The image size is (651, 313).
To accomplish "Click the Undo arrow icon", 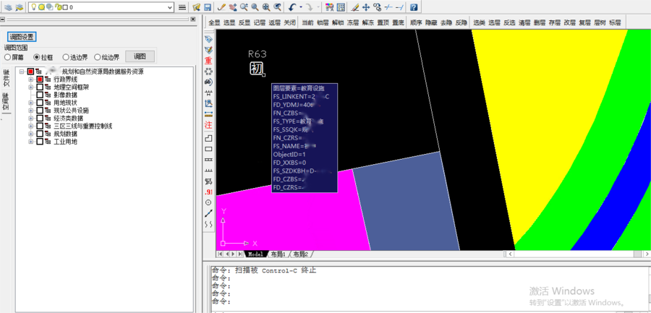I will 292,7.
